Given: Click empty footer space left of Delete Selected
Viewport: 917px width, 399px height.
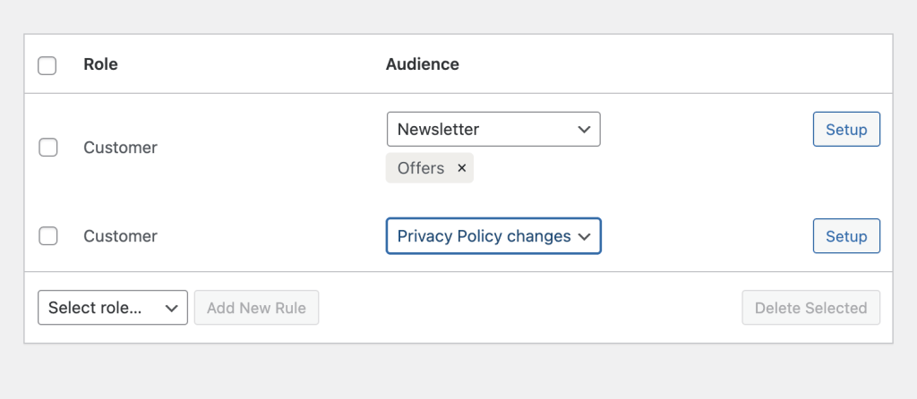Looking at the screenshot, I should coord(528,308).
